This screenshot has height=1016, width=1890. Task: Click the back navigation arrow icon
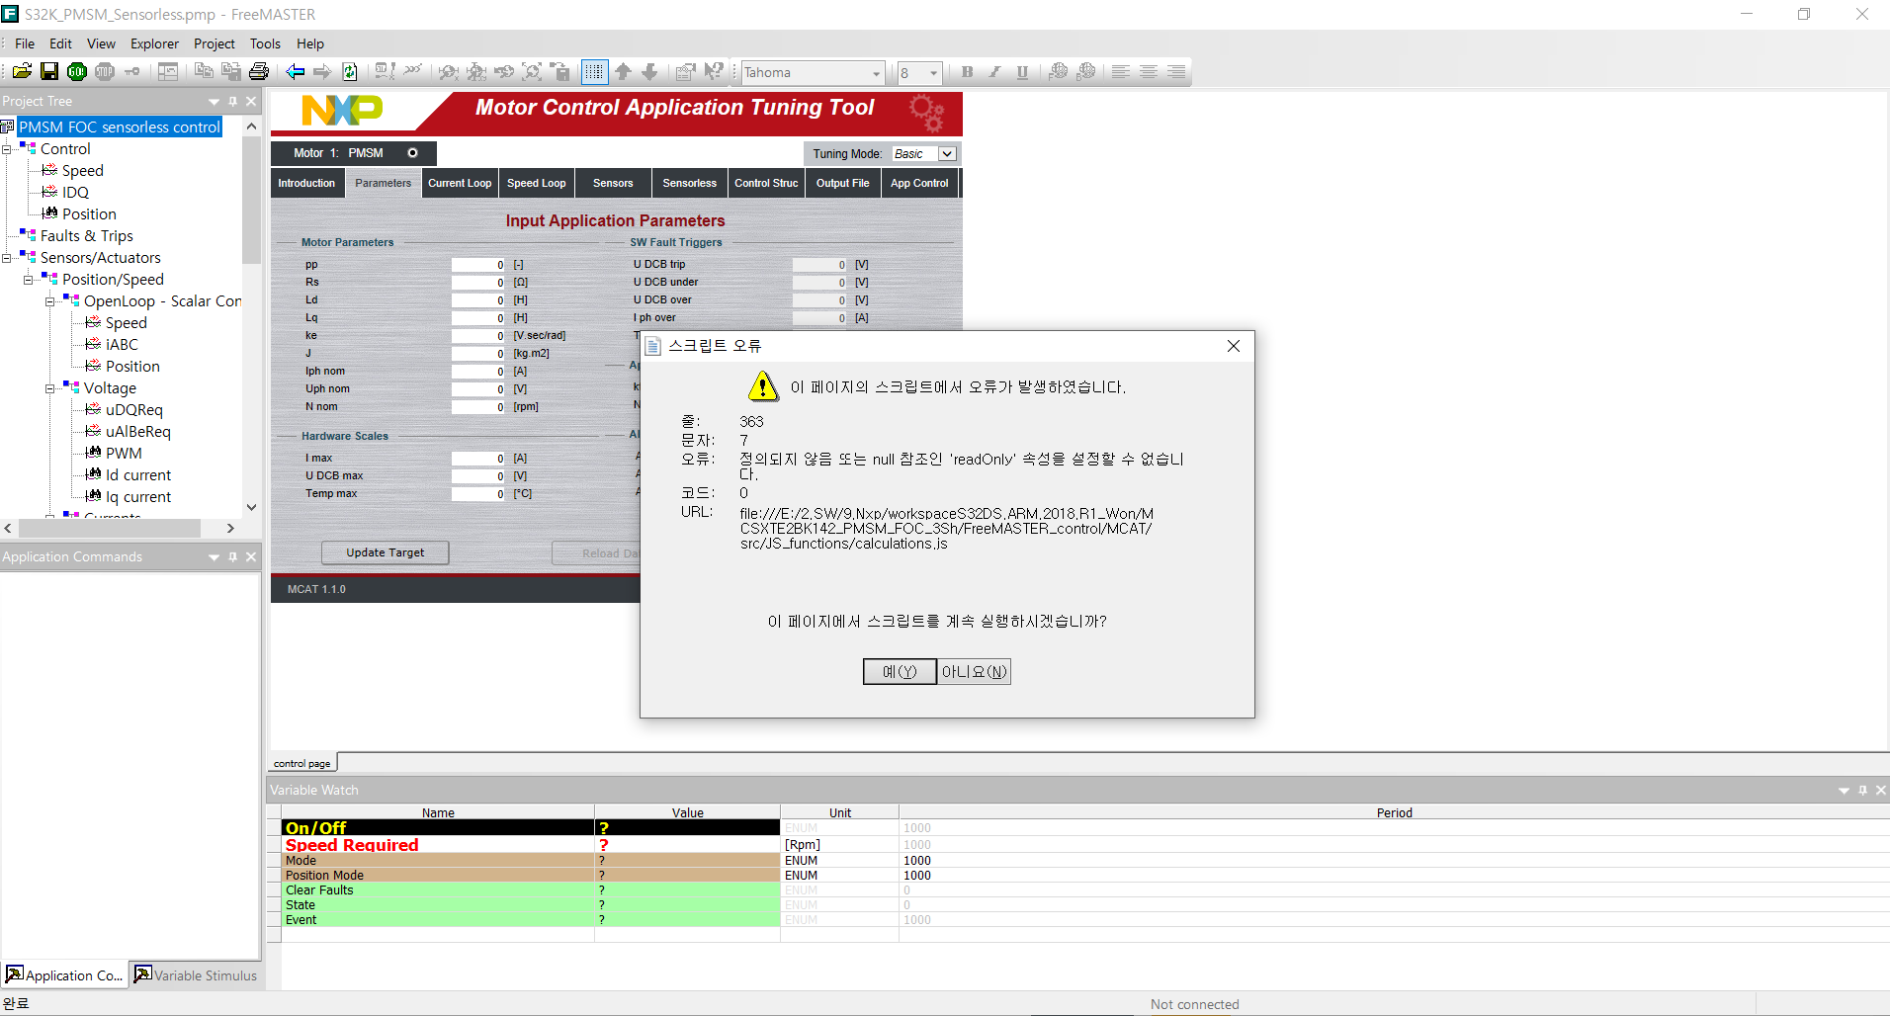(x=296, y=71)
